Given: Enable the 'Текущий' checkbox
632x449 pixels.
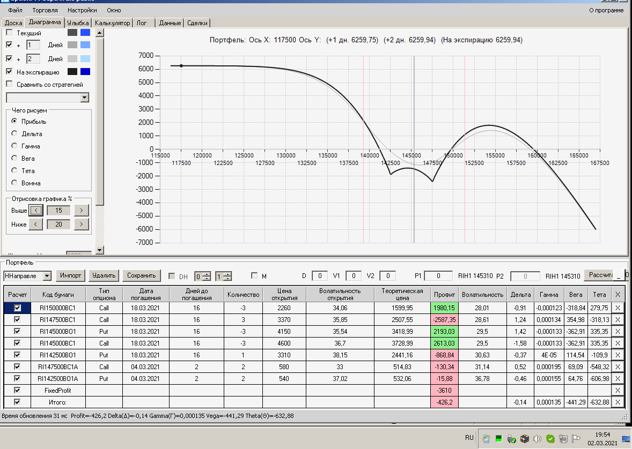Looking at the screenshot, I should (9, 33).
